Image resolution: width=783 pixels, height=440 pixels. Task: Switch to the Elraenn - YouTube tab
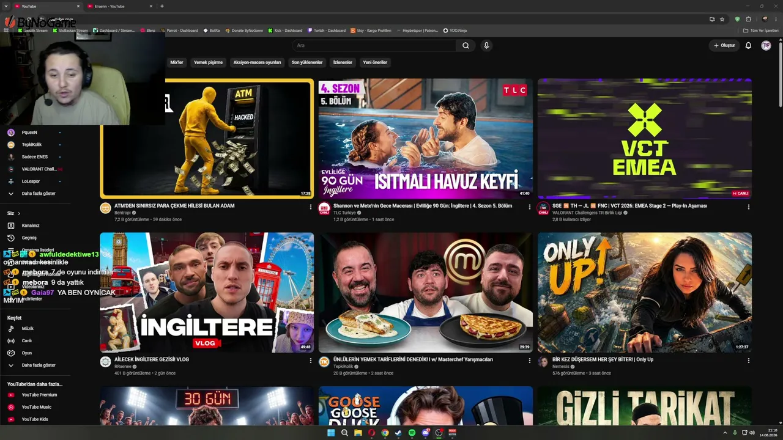click(x=121, y=6)
